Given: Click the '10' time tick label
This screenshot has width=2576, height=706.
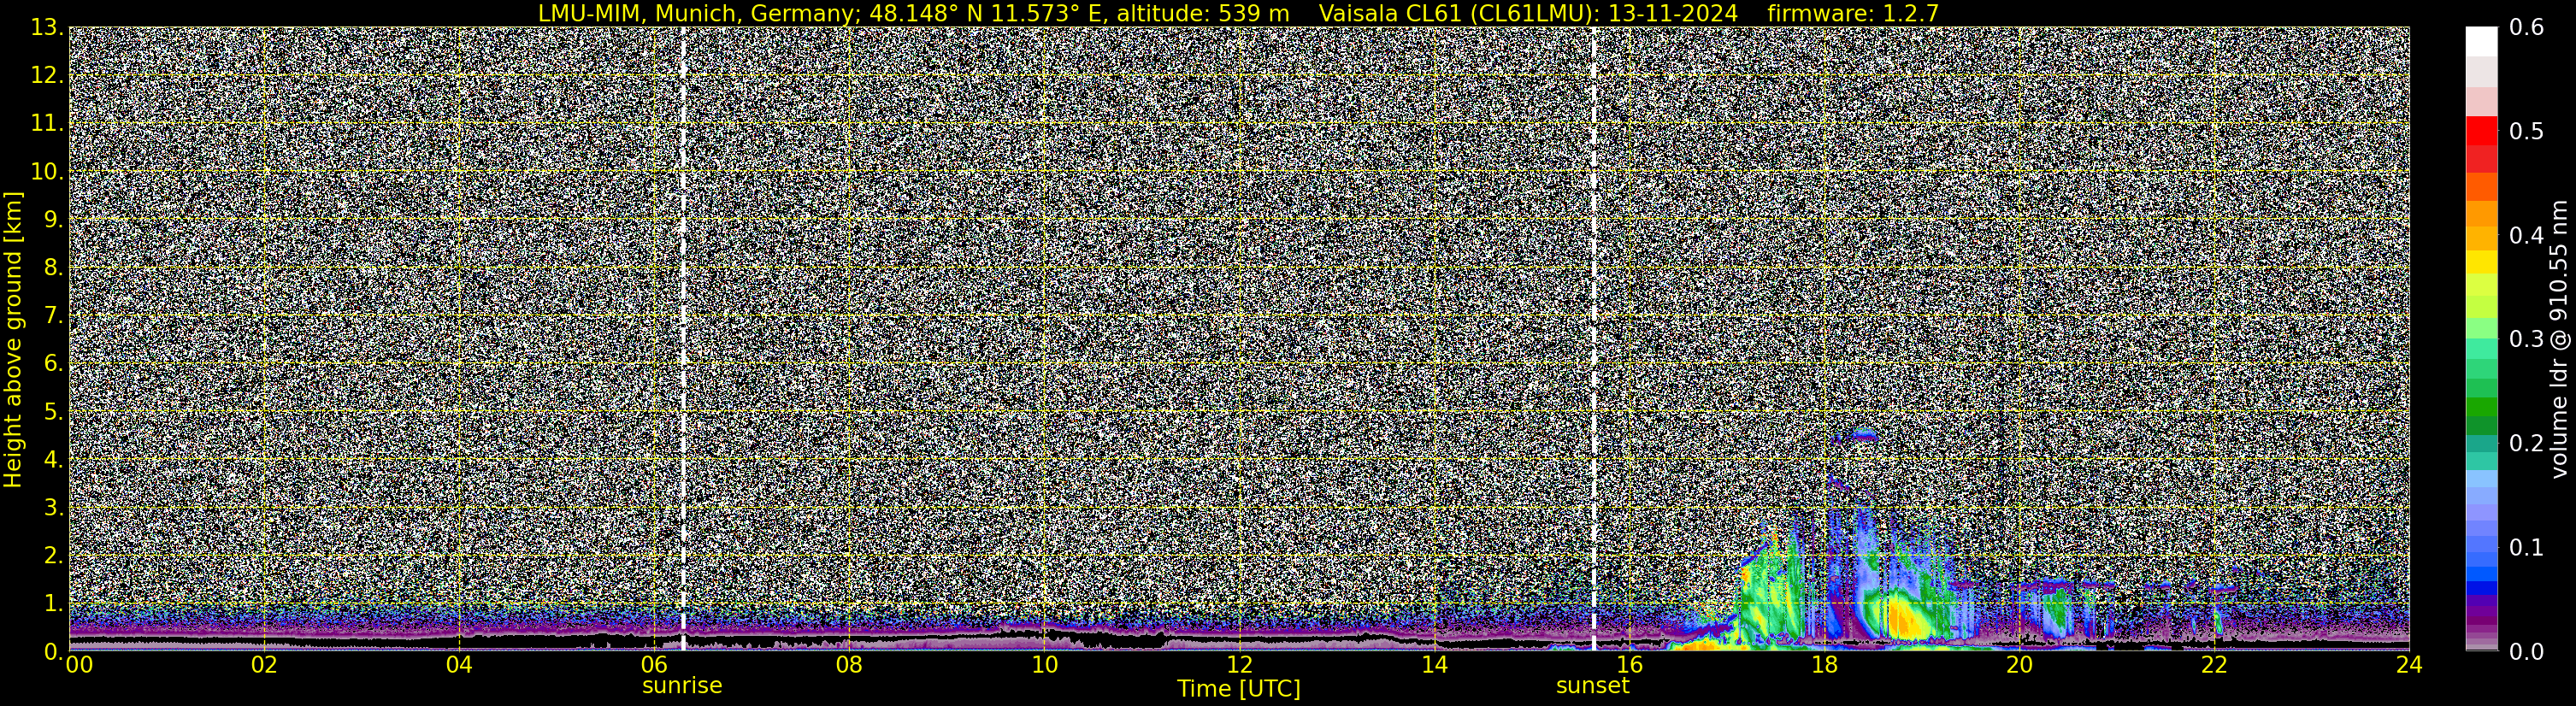Looking at the screenshot, I should point(1044,665).
